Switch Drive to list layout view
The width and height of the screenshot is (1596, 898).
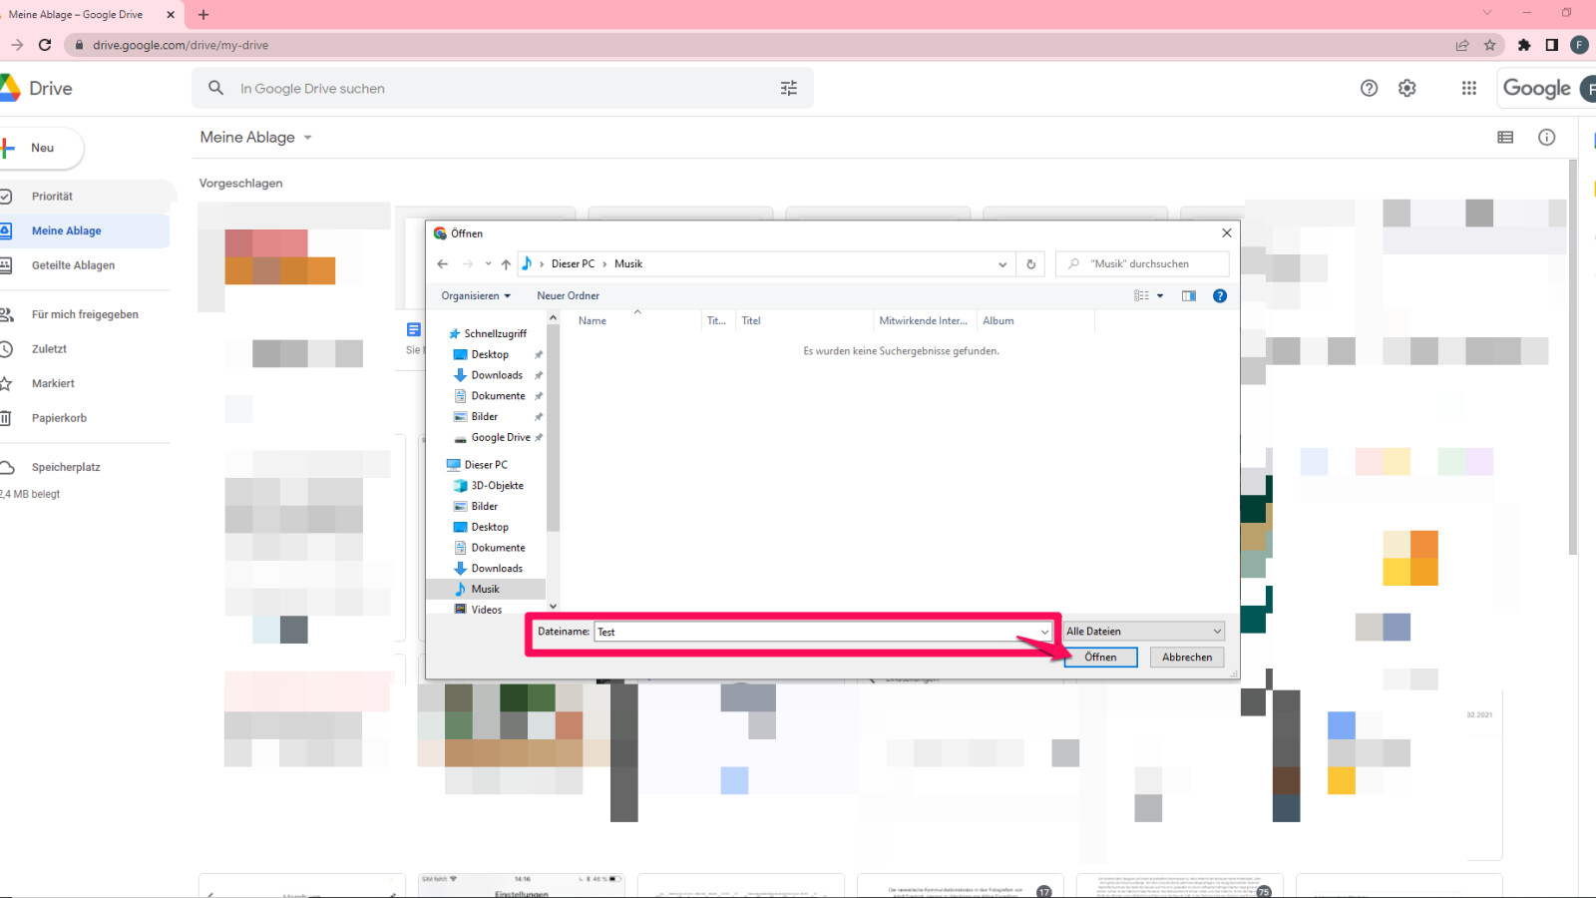coord(1505,138)
